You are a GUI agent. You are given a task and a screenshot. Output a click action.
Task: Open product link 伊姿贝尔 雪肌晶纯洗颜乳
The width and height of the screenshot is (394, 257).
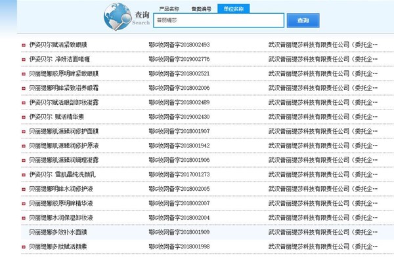pos(62,174)
